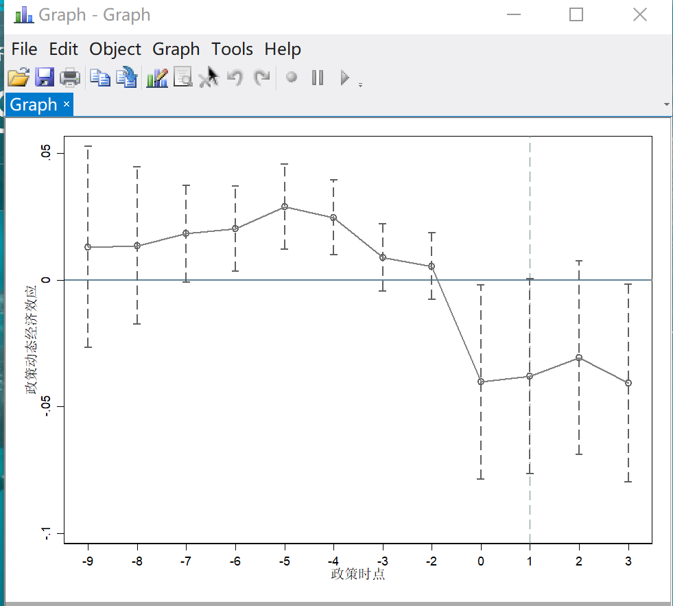Start the Graph Editor icon
The image size is (673, 606).
coord(157,78)
